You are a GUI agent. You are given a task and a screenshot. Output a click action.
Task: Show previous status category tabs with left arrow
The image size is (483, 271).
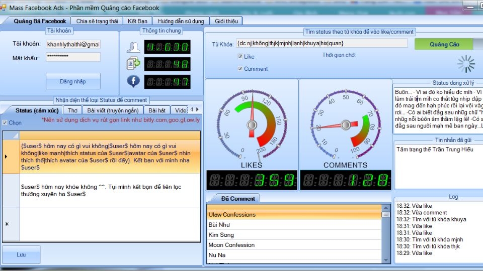click(x=192, y=109)
